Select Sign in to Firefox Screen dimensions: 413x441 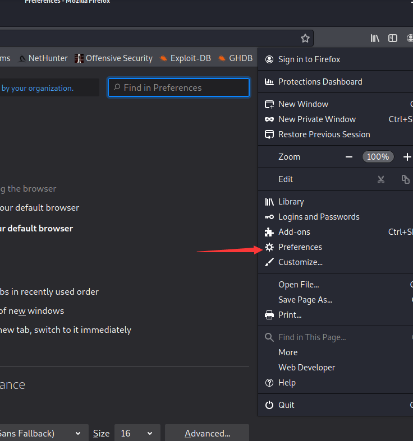pos(309,59)
